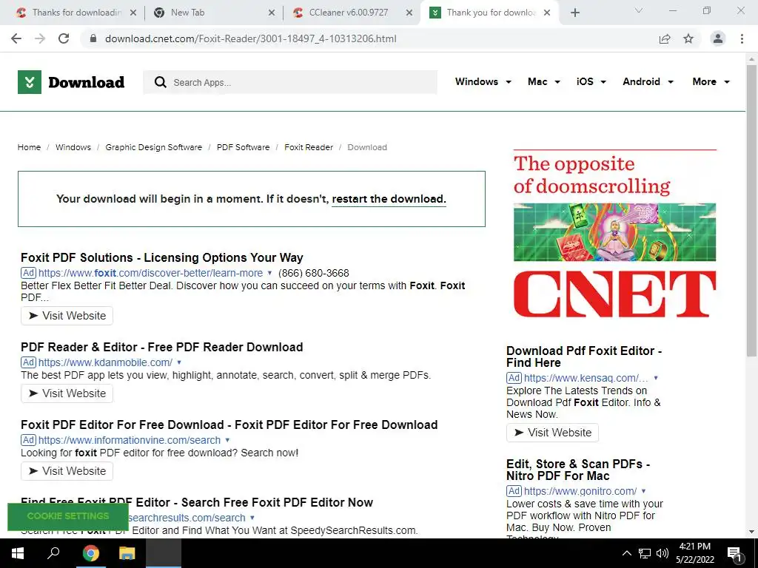758x568 pixels.
Task: Click the share page icon in address bar
Action: pos(665,38)
